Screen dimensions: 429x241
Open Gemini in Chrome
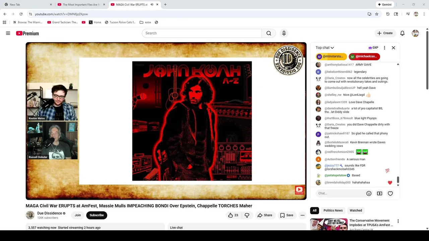[384, 5]
